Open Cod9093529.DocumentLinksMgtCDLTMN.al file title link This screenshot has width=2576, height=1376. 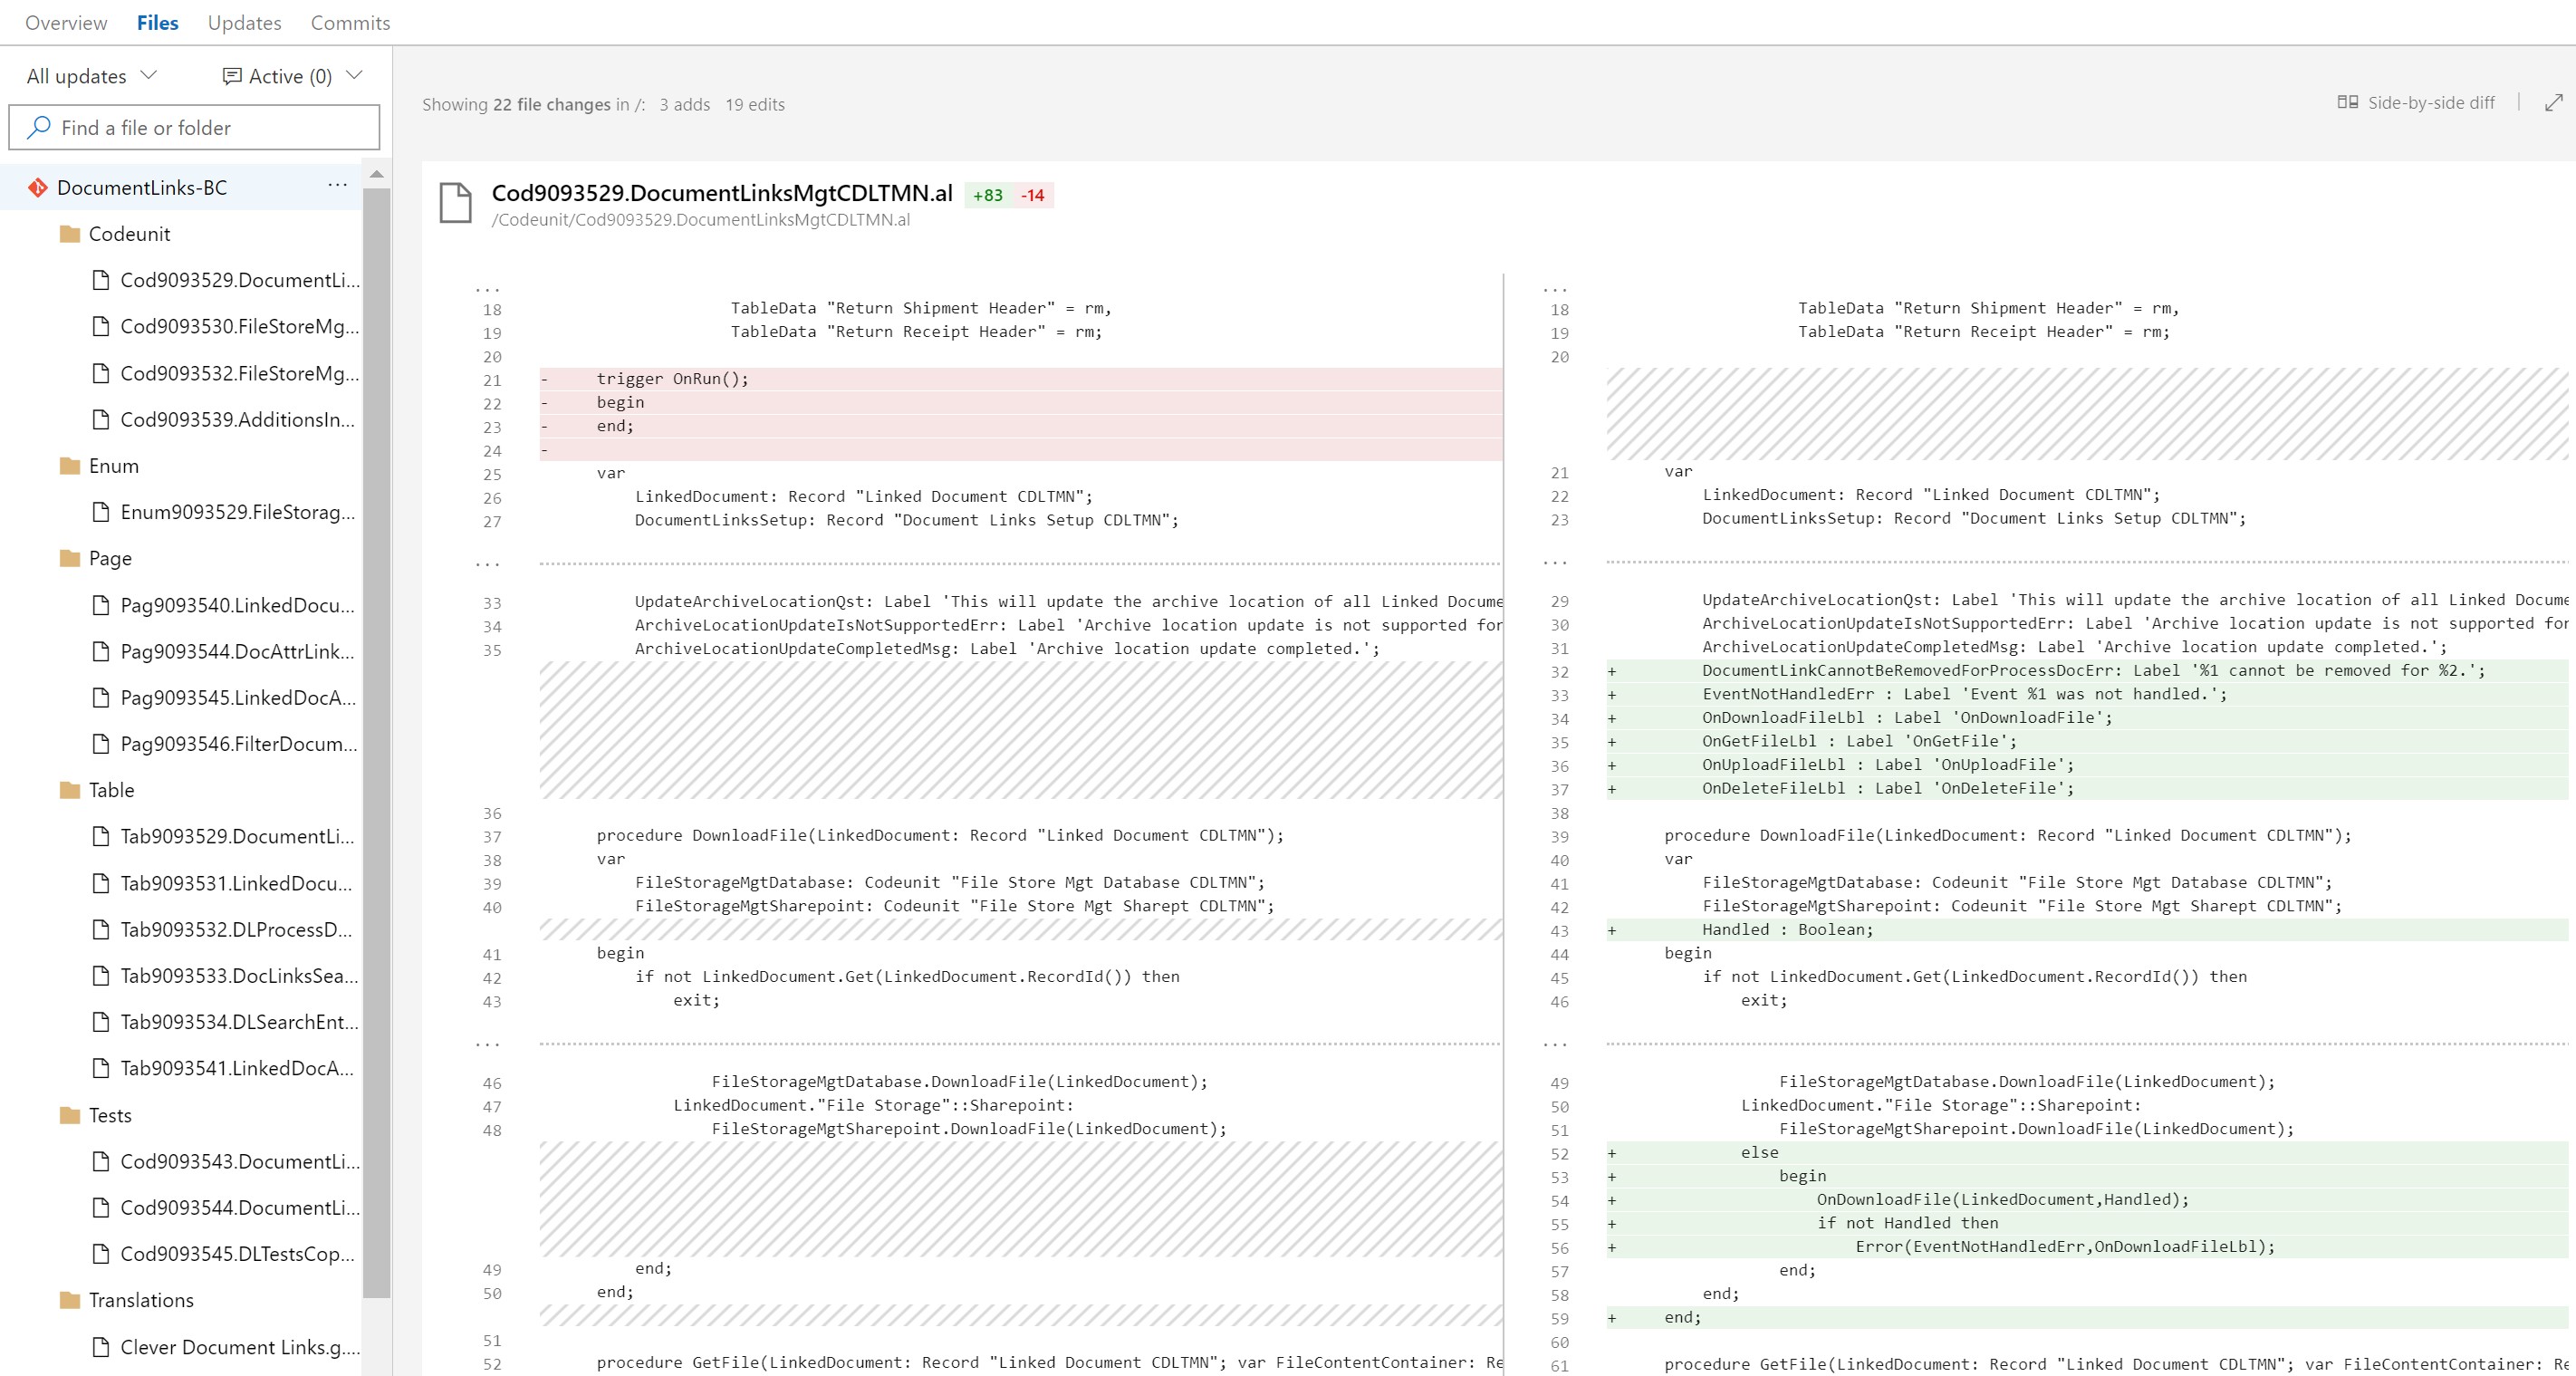click(x=721, y=193)
